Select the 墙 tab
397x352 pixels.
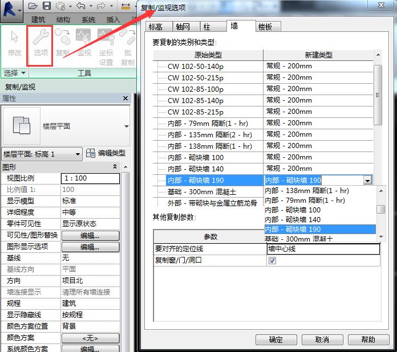(x=241, y=26)
